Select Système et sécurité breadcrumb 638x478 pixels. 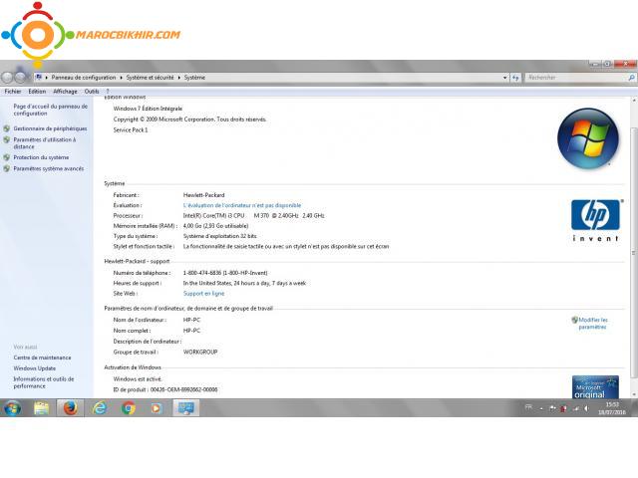(150, 78)
